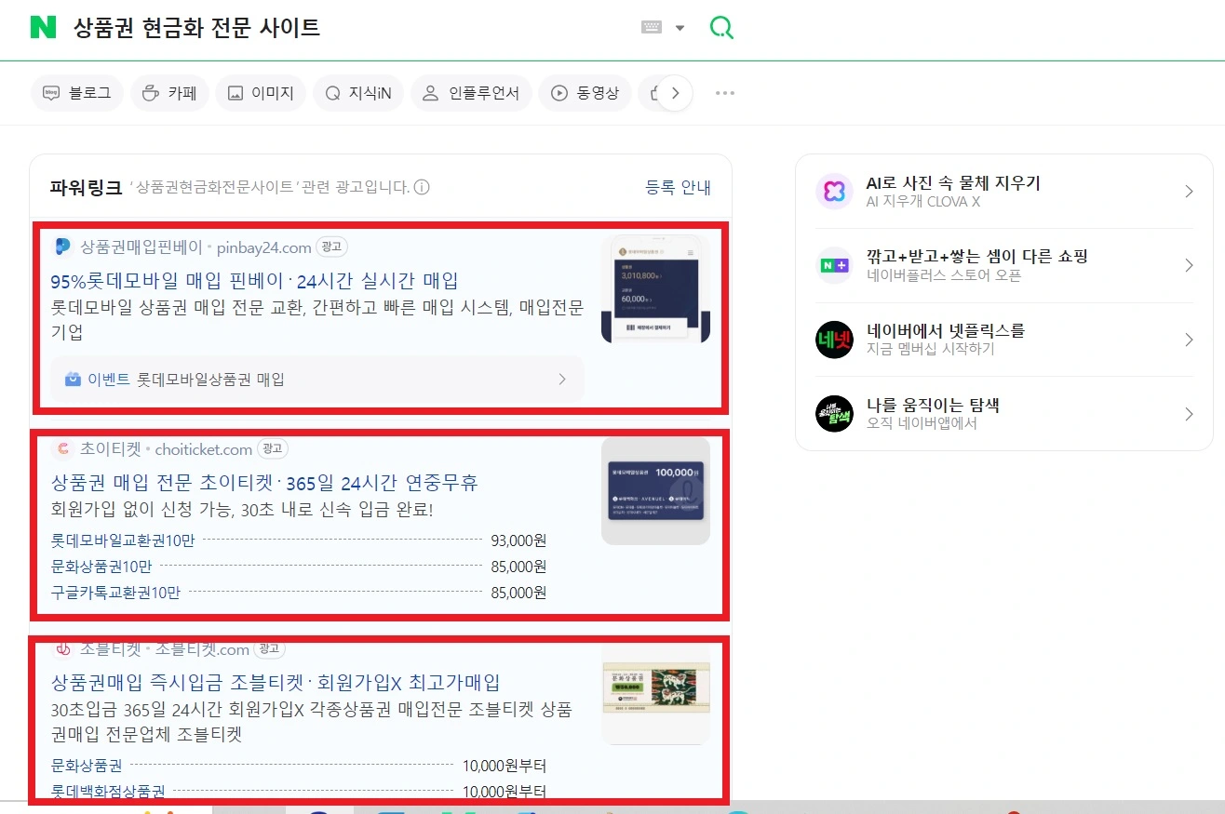Click the 동영상 tab play icon
Image resolution: width=1225 pixels, height=814 pixels.
point(559,93)
